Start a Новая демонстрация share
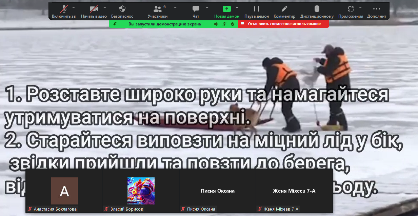418x216 pixels. pyautogui.click(x=227, y=9)
